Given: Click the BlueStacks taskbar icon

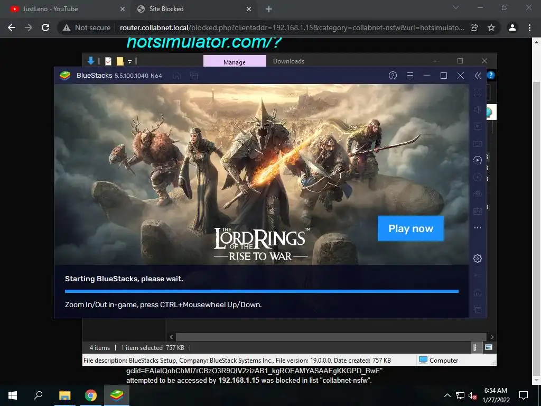Looking at the screenshot, I should pyautogui.click(x=117, y=395).
